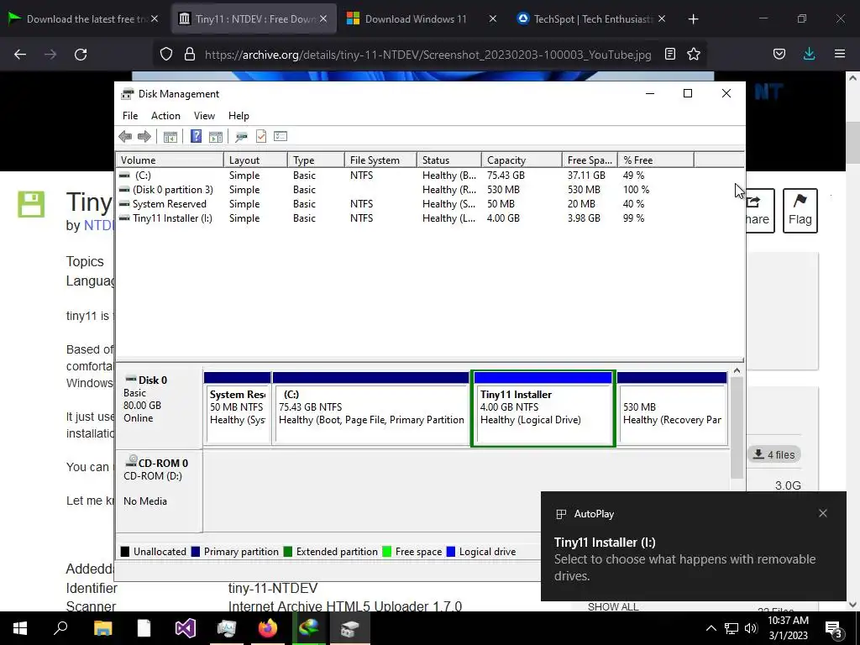Open the Windows Start menu
This screenshot has width=860, height=645.
pos(20,628)
